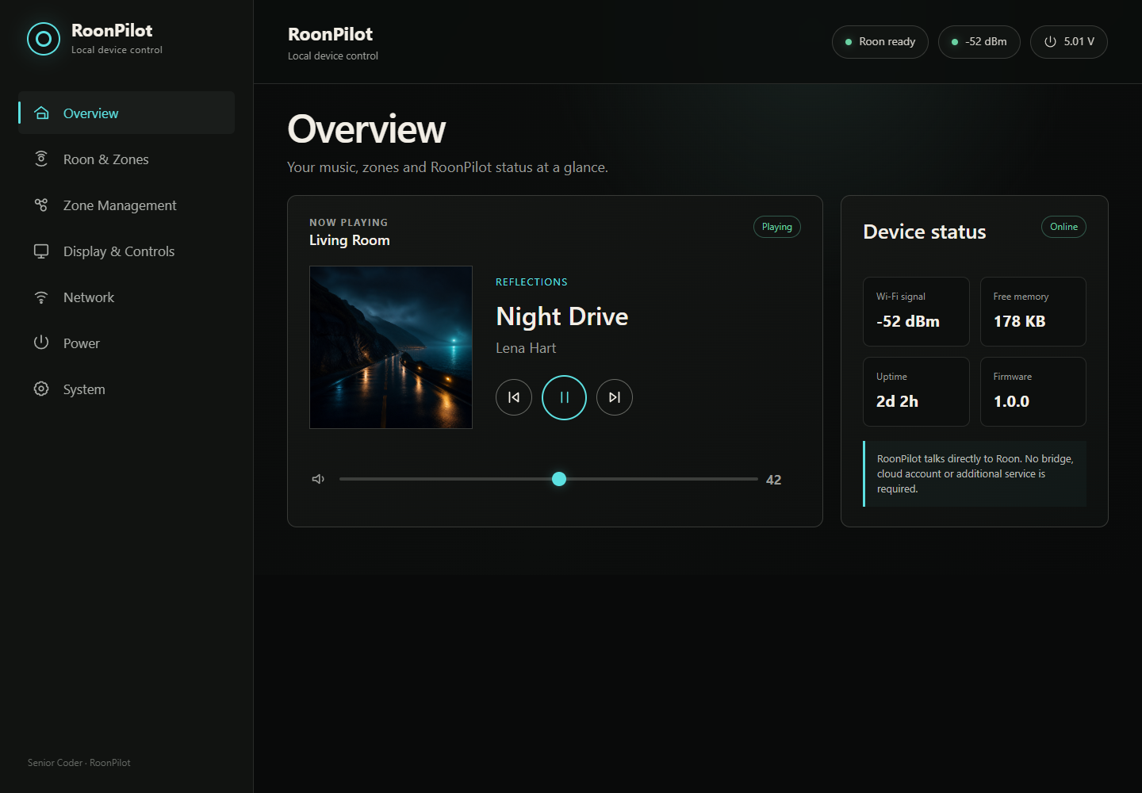Click the power icon in 5.01 V pill
The height and width of the screenshot is (793, 1142).
(1050, 41)
